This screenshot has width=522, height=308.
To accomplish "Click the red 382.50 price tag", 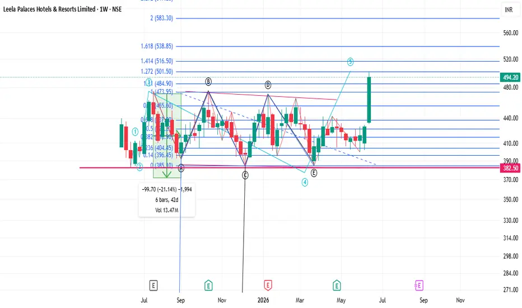I will (x=510, y=168).
